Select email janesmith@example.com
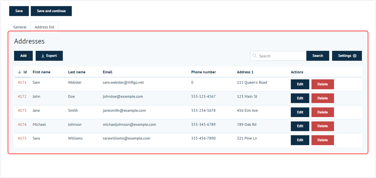This screenshot has height=178, width=376. (124, 111)
